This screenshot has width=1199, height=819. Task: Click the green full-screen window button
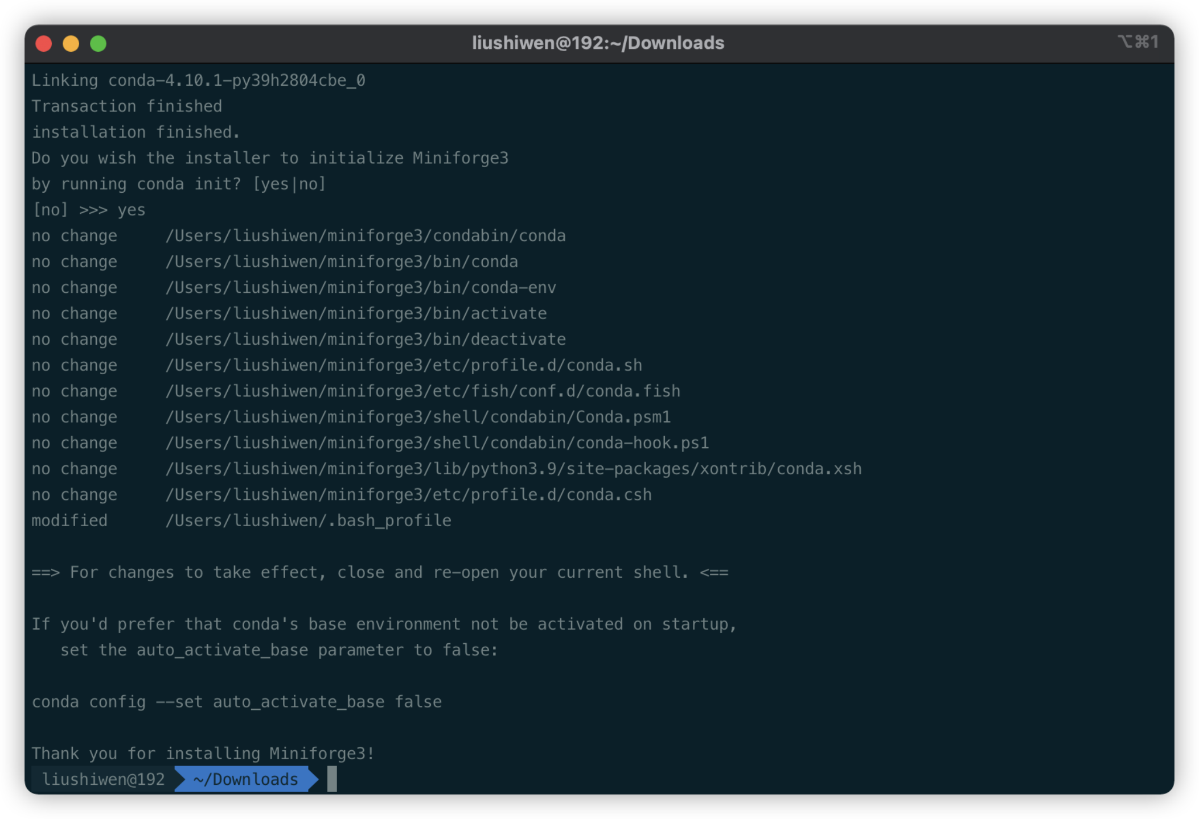pyautogui.click(x=98, y=44)
